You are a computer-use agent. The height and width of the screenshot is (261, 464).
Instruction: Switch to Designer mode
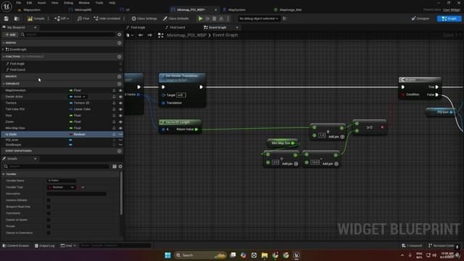click(420, 19)
